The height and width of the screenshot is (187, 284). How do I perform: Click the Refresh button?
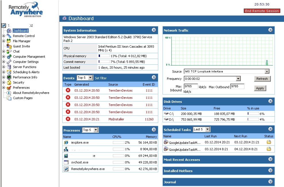(x=262, y=79)
